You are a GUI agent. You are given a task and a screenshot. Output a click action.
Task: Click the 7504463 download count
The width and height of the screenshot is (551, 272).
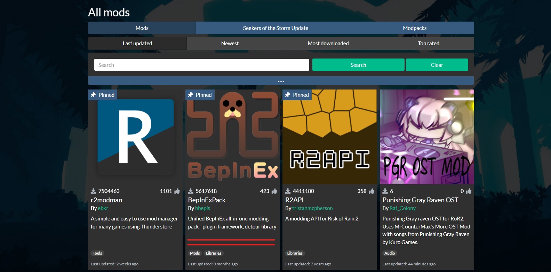(109, 191)
